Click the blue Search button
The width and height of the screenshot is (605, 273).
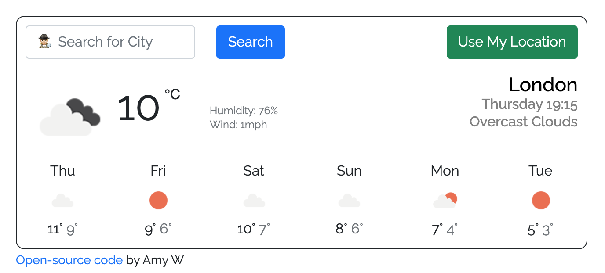point(251,42)
